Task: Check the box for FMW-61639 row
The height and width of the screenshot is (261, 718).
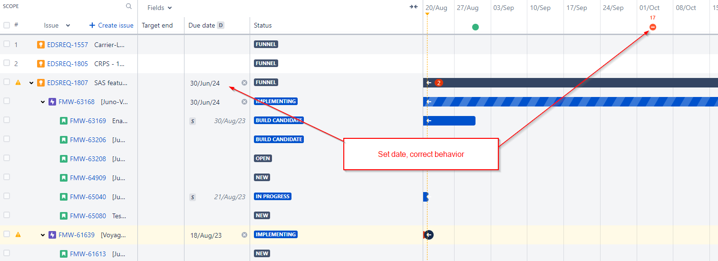Action: (7, 234)
